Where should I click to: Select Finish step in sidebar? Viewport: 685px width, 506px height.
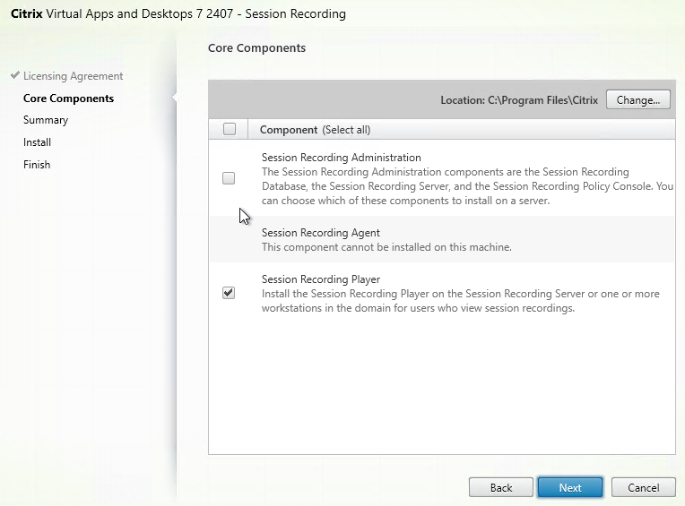coord(37,165)
